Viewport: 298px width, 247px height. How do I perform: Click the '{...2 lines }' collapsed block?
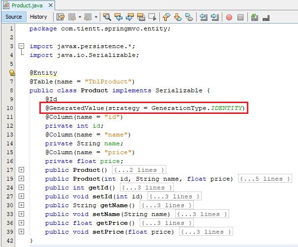tap(139, 170)
